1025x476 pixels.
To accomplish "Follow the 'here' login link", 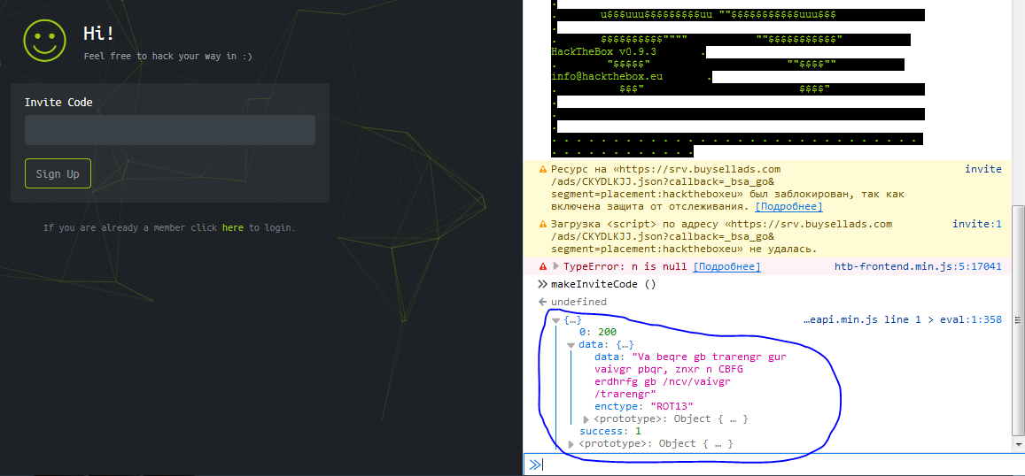I will pyautogui.click(x=232, y=228).
